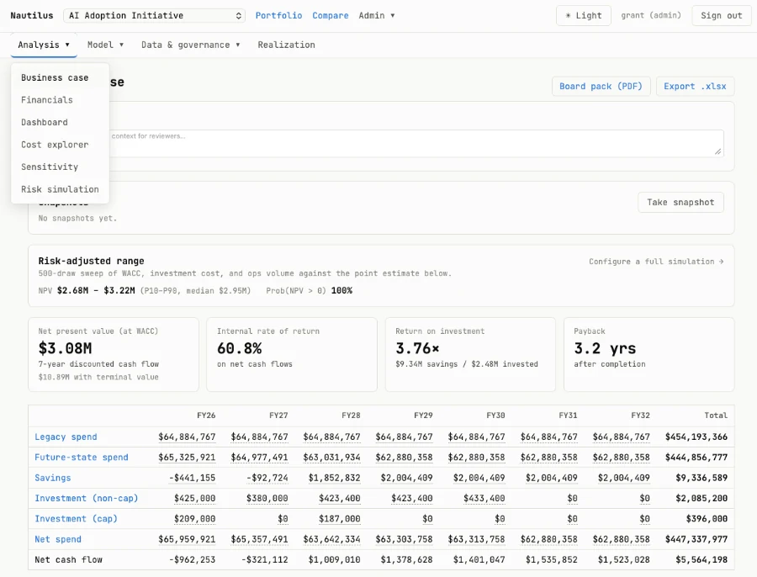This screenshot has width=757, height=577.
Task: Click the Take snapshot button
Action: pos(680,203)
